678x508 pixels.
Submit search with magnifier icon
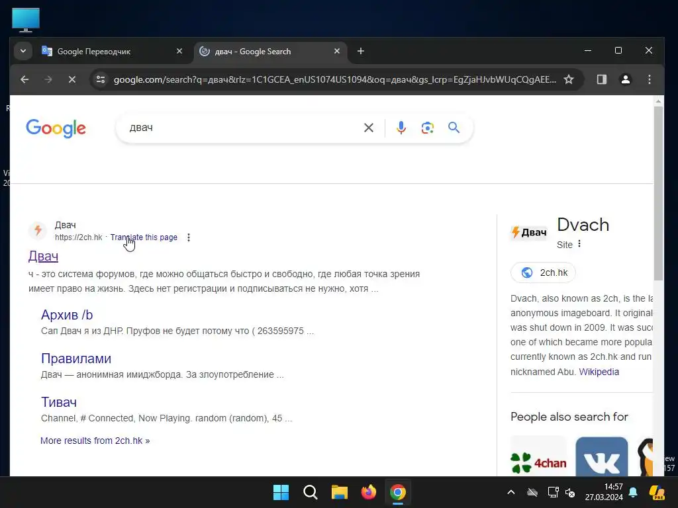click(454, 128)
